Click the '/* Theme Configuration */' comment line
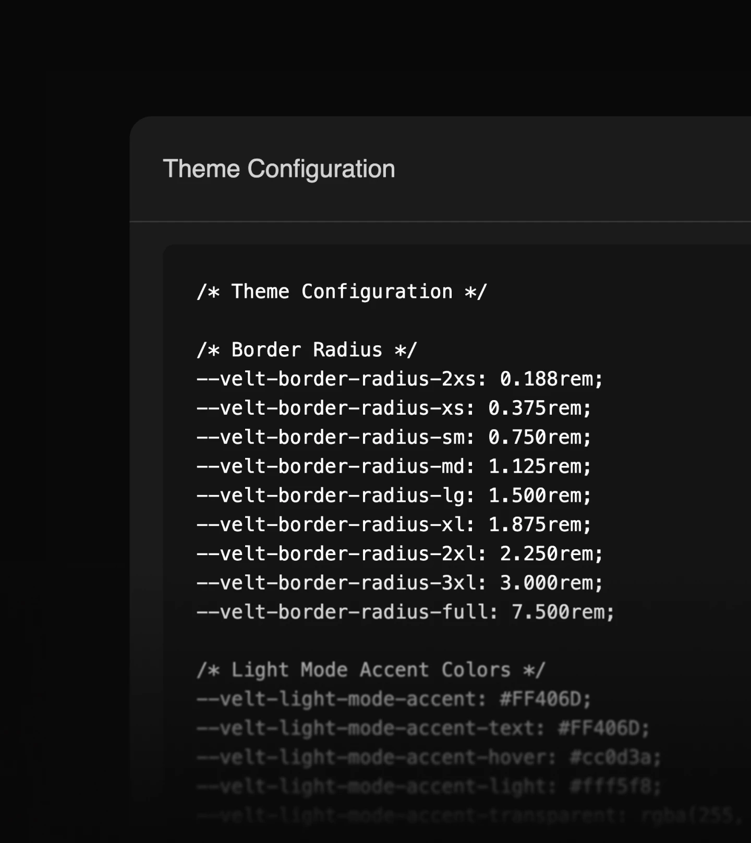This screenshot has height=843, width=751. 342,292
